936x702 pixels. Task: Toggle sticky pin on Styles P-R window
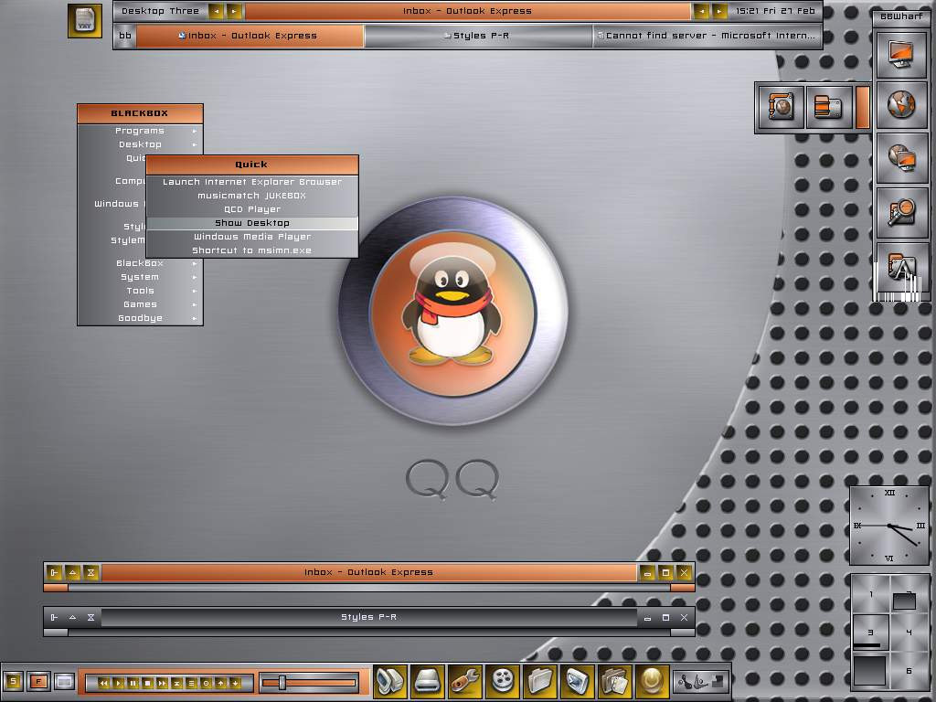coord(54,617)
